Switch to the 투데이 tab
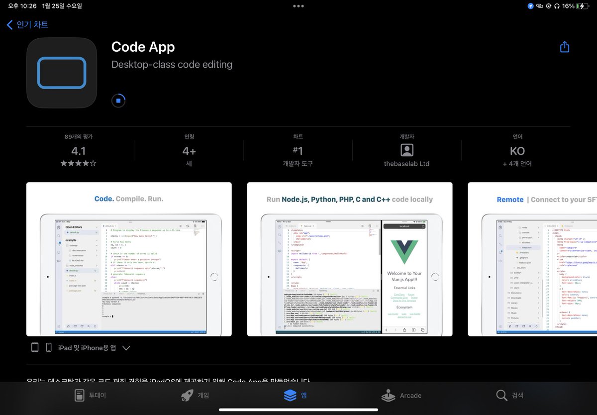597x415 pixels. click(90, 396)
